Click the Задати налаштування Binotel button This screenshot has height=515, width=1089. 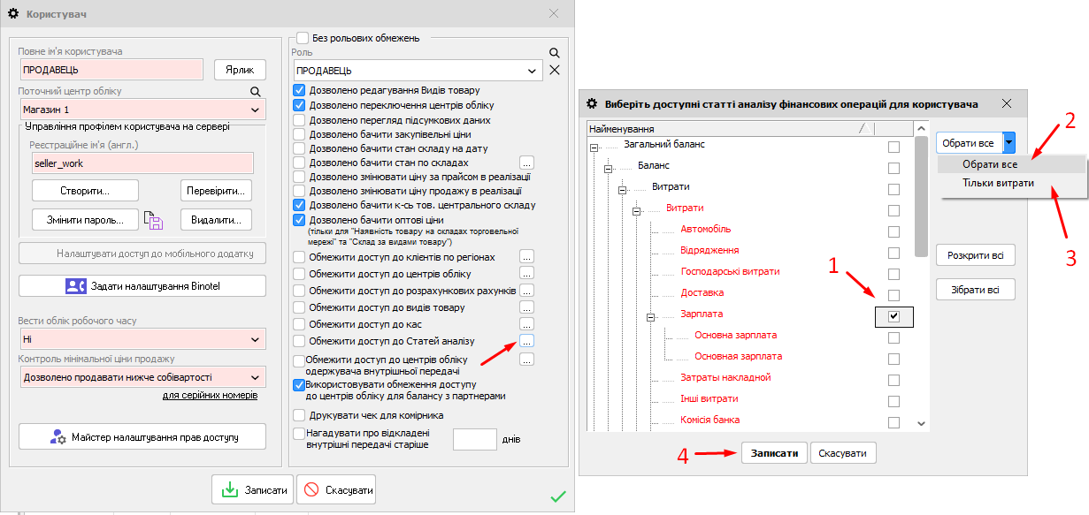tap(142, 285)
